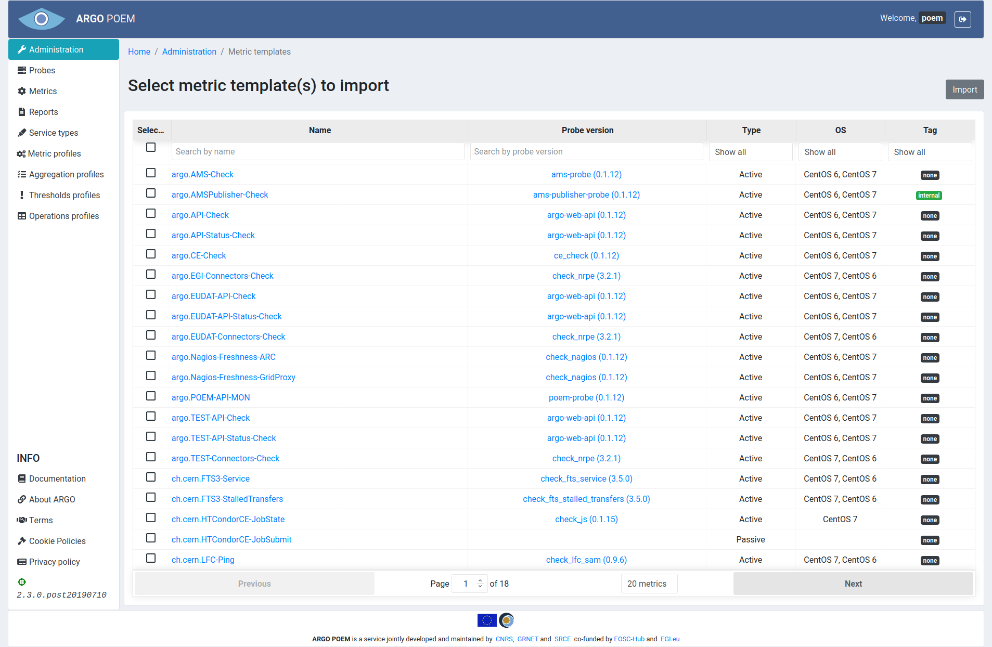
Task: Click the Administration breadcrumb link
Action: (189, 51)
